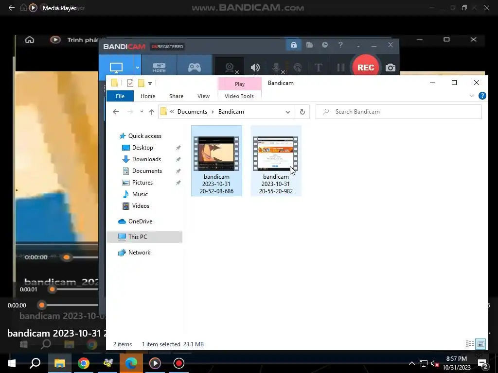Click New folder icon in title bar

click(x=141, y=83)
